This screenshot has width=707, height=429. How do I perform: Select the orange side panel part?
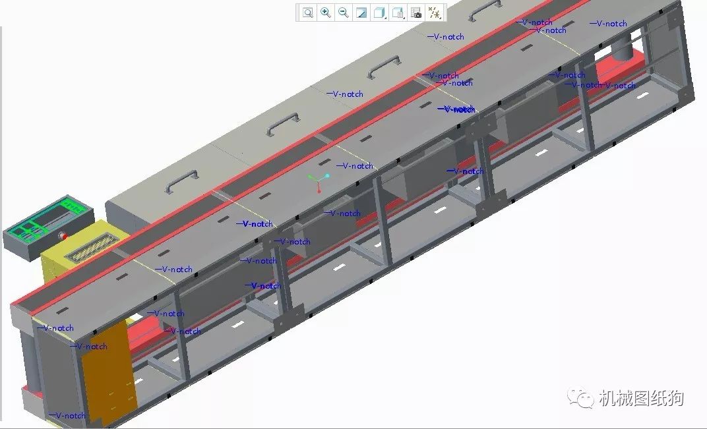click(x=109, y=374)
